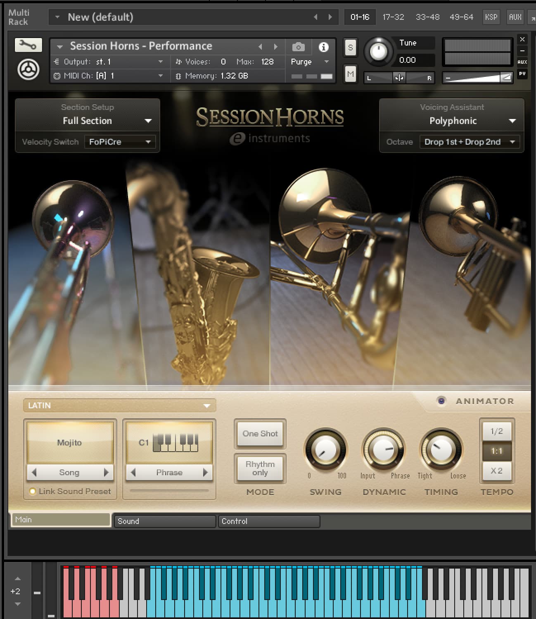
Task: Open the Velocity Switch FoPiCre dropdown
Action: tap(120, 142)
